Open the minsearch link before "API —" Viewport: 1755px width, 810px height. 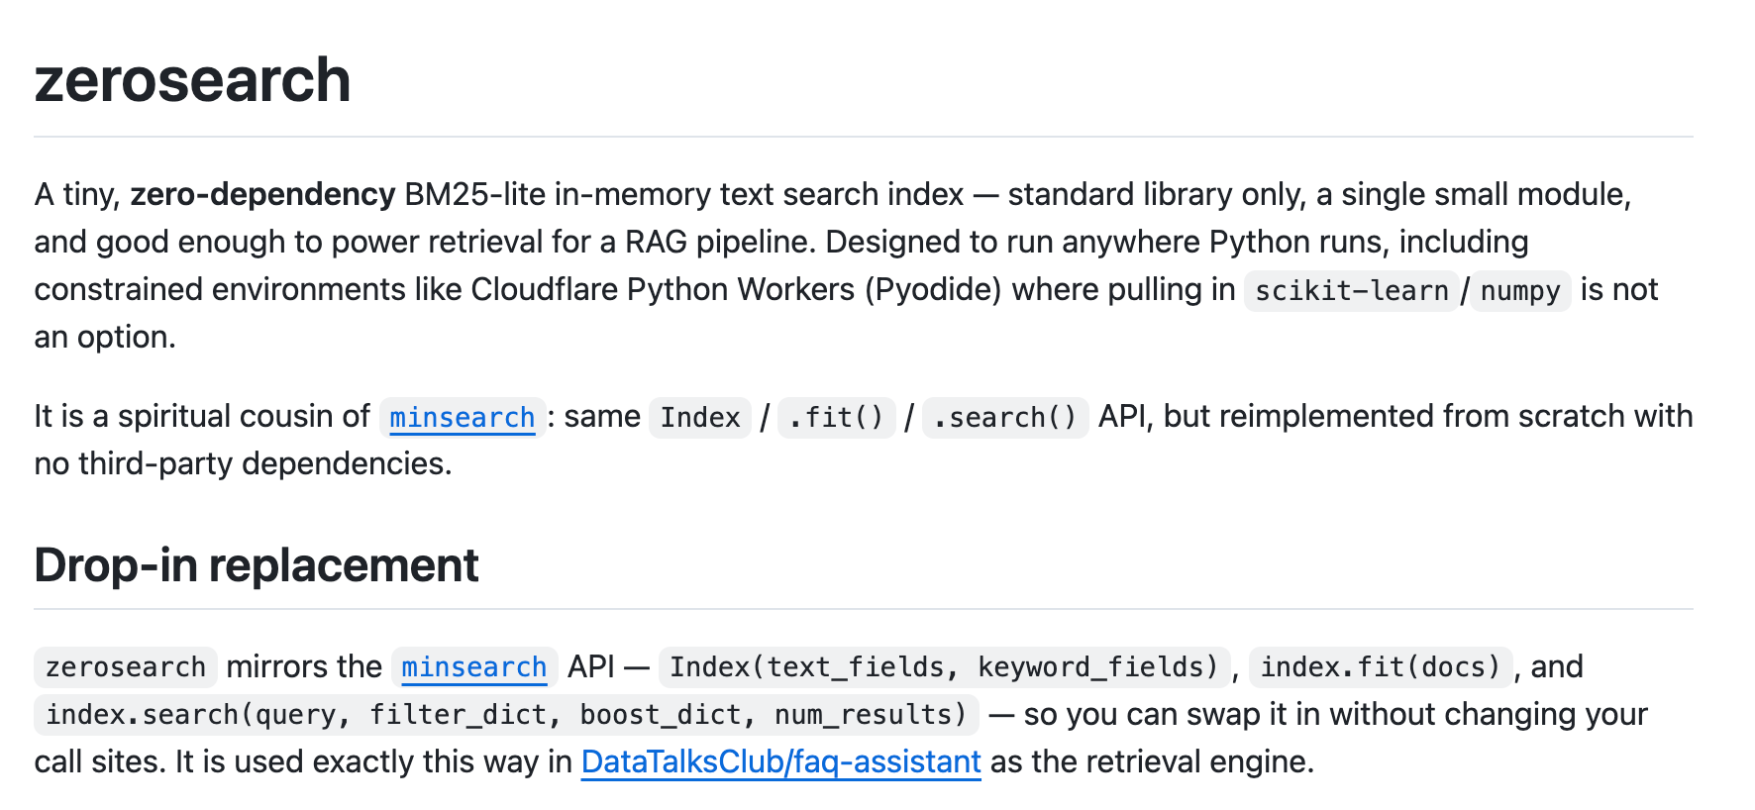point(473,666)
